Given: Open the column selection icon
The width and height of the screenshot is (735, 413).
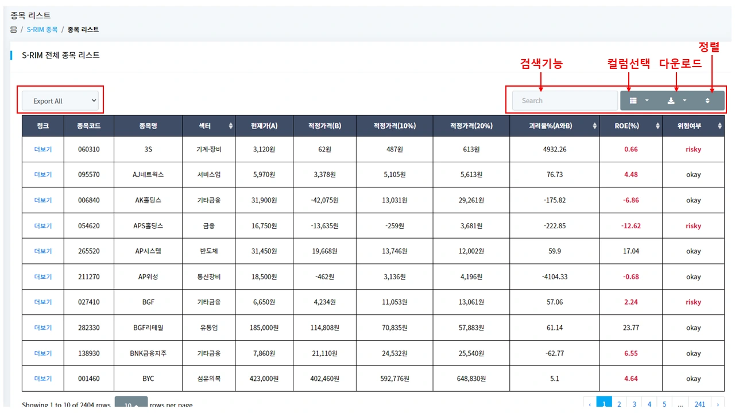Looking at the screenshot, I should (x=633, y=100).
